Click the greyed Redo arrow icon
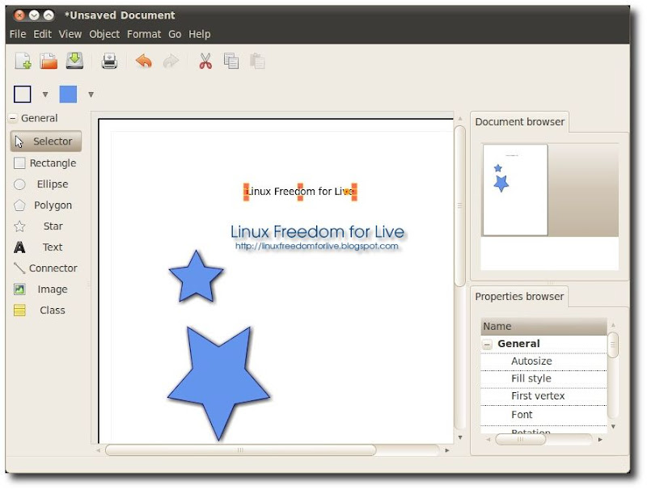This screenshot has height=490, width=647. (x=171, y=61)
